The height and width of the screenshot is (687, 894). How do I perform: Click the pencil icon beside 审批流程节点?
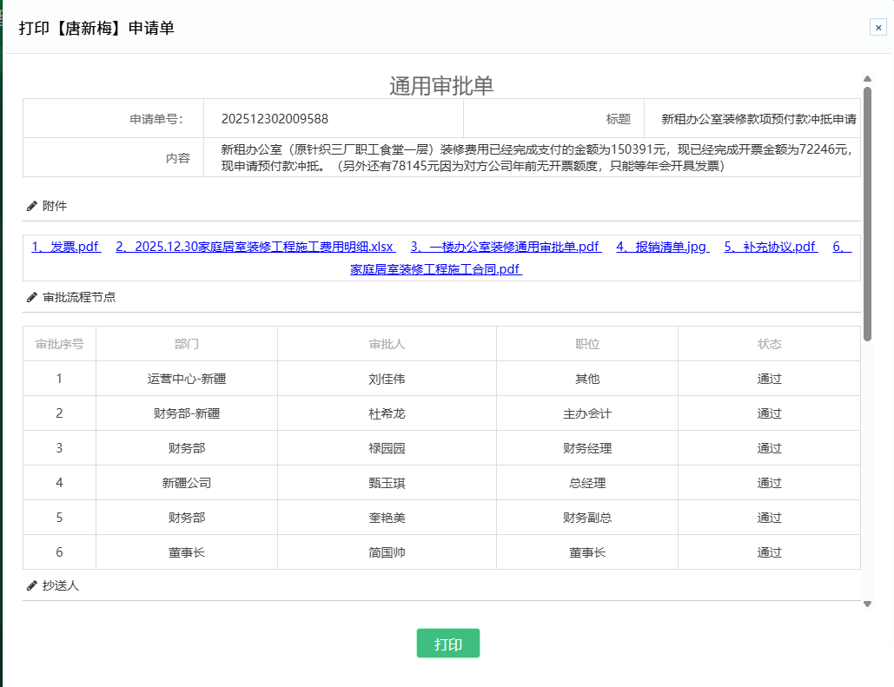point(32,297)
